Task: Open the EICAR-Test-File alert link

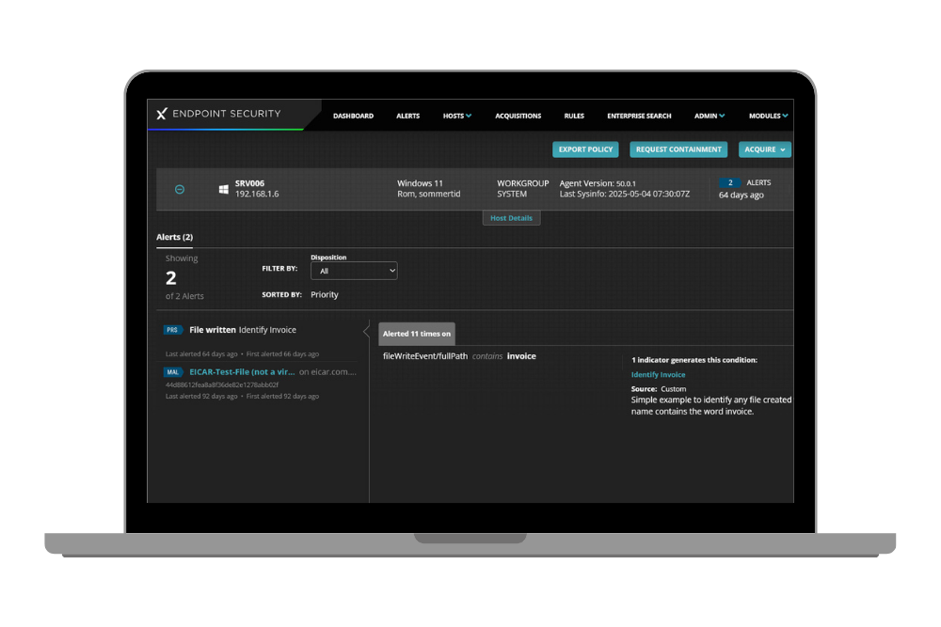Action: [x=242, y=372]
